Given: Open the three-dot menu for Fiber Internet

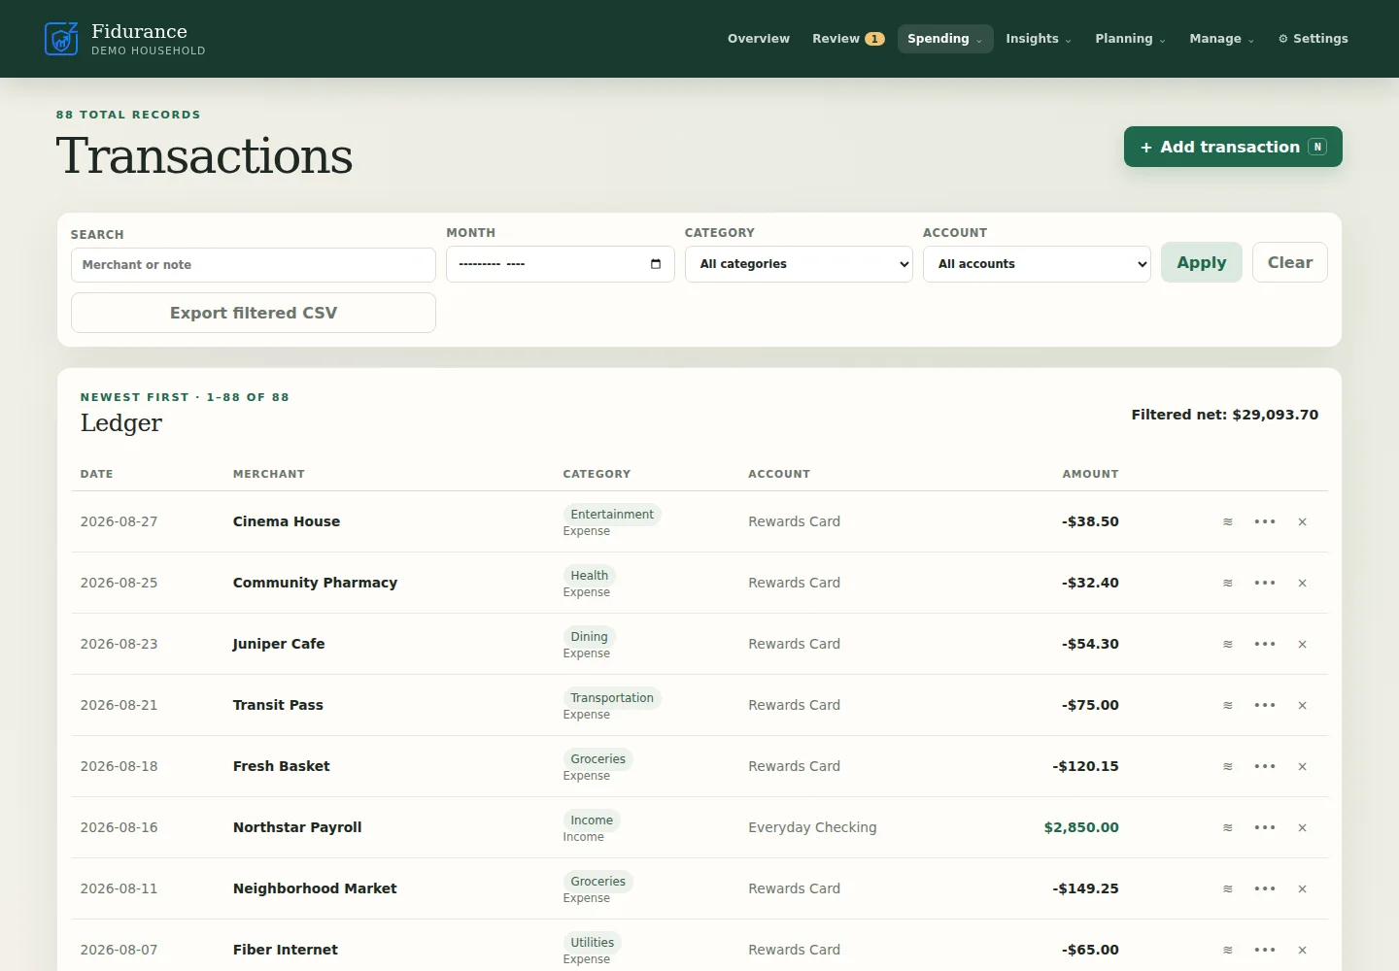Looking at the screenshot, I should 1265,950.
